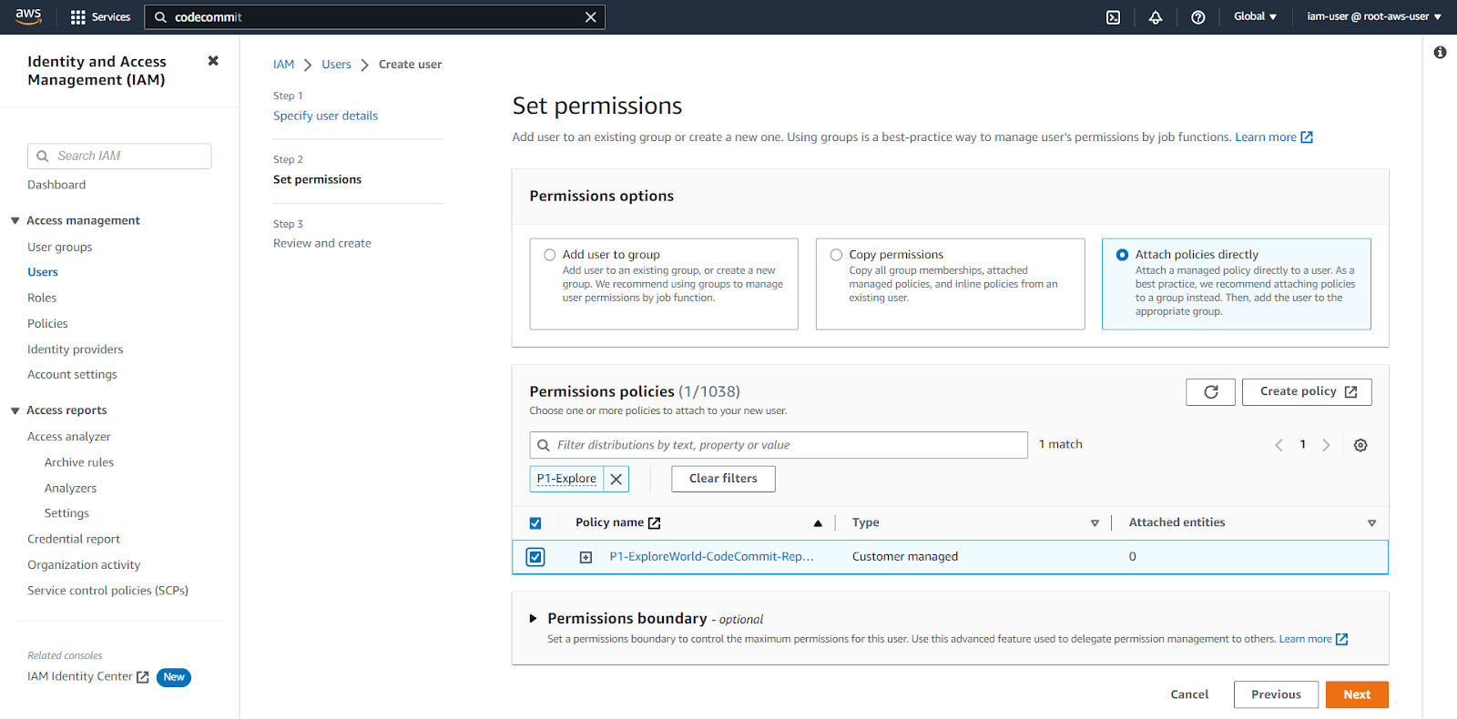Open Credential report

coord(74,539)
